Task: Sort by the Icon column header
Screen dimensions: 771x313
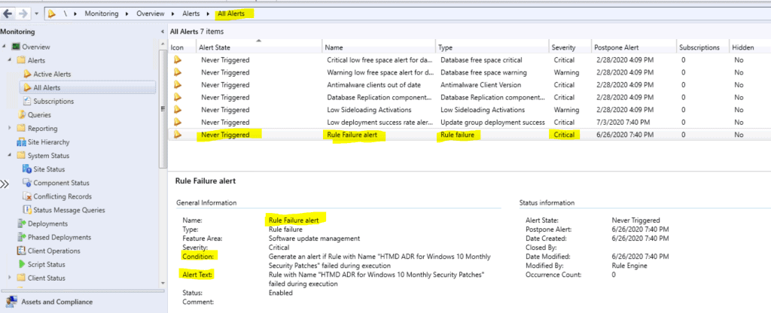Action: pos(181,47)
